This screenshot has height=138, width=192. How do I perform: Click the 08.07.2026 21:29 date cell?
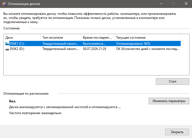(94, 49)
